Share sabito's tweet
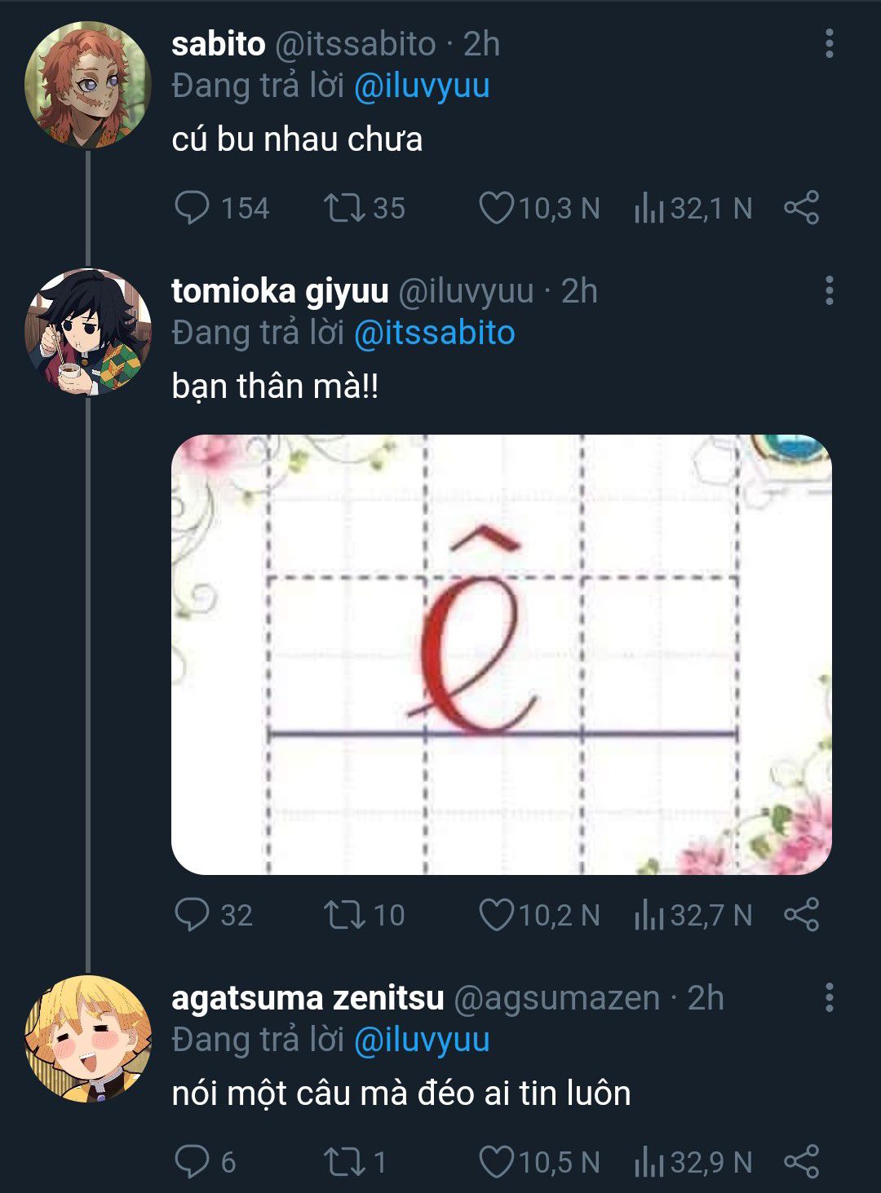Viewport: 881px width, 1193px height. [x=801, y=208]
